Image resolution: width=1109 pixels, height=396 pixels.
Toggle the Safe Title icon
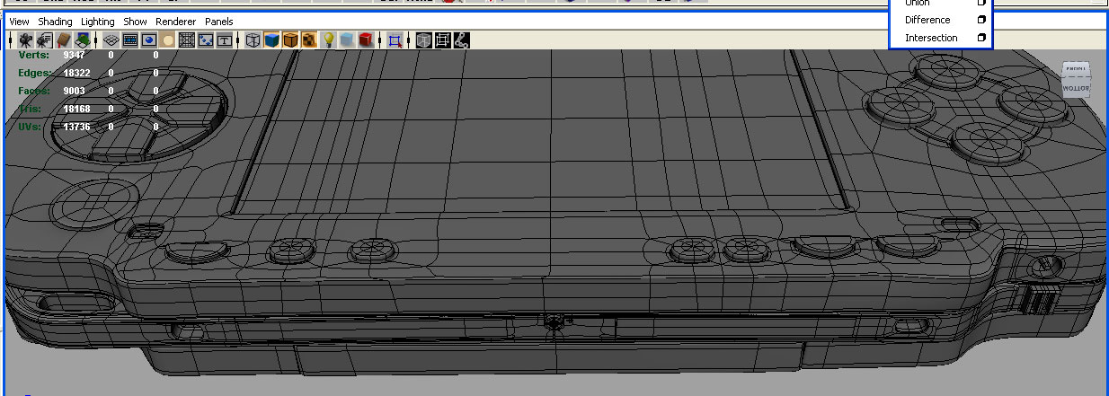[x=224, y=40]
